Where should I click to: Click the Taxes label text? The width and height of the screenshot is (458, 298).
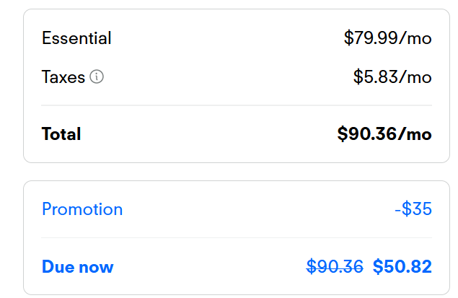[x=63, y=76]
